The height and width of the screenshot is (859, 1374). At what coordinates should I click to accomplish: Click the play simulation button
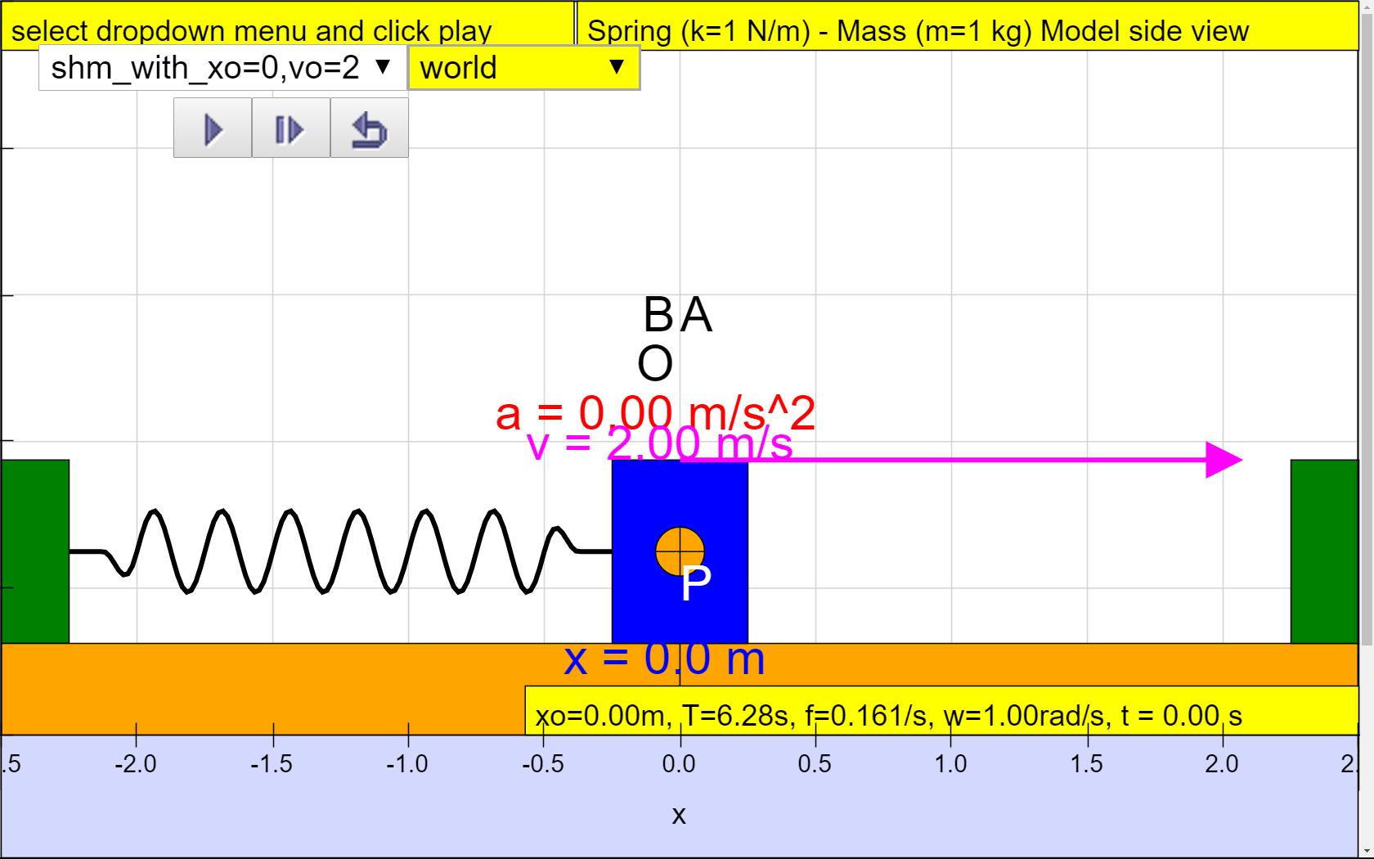213,128
